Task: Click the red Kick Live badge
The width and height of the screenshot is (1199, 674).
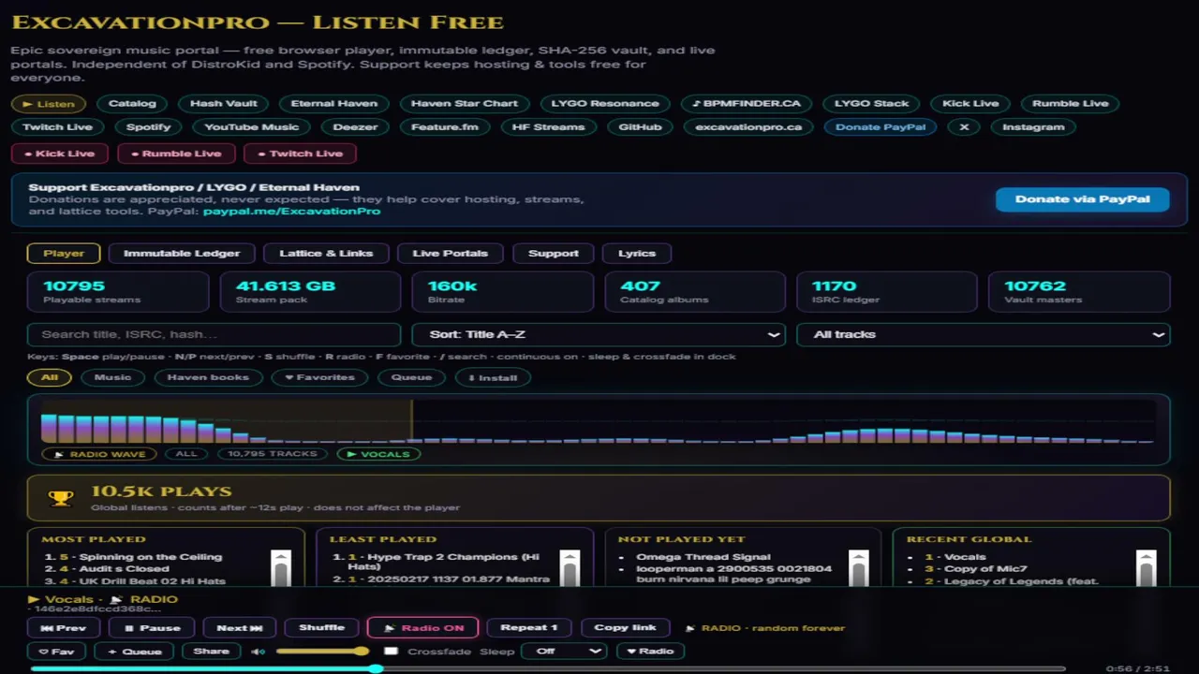Action: (x=60, y=154)
